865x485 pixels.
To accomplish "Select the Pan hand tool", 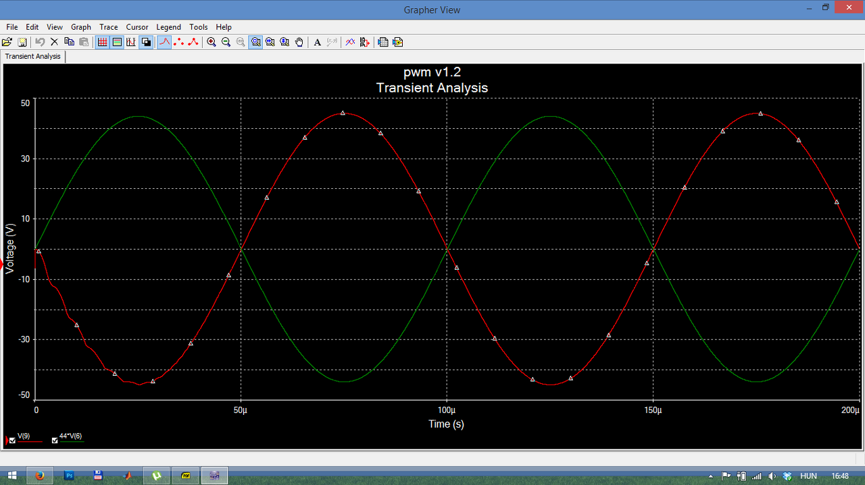I will [299, 42].
